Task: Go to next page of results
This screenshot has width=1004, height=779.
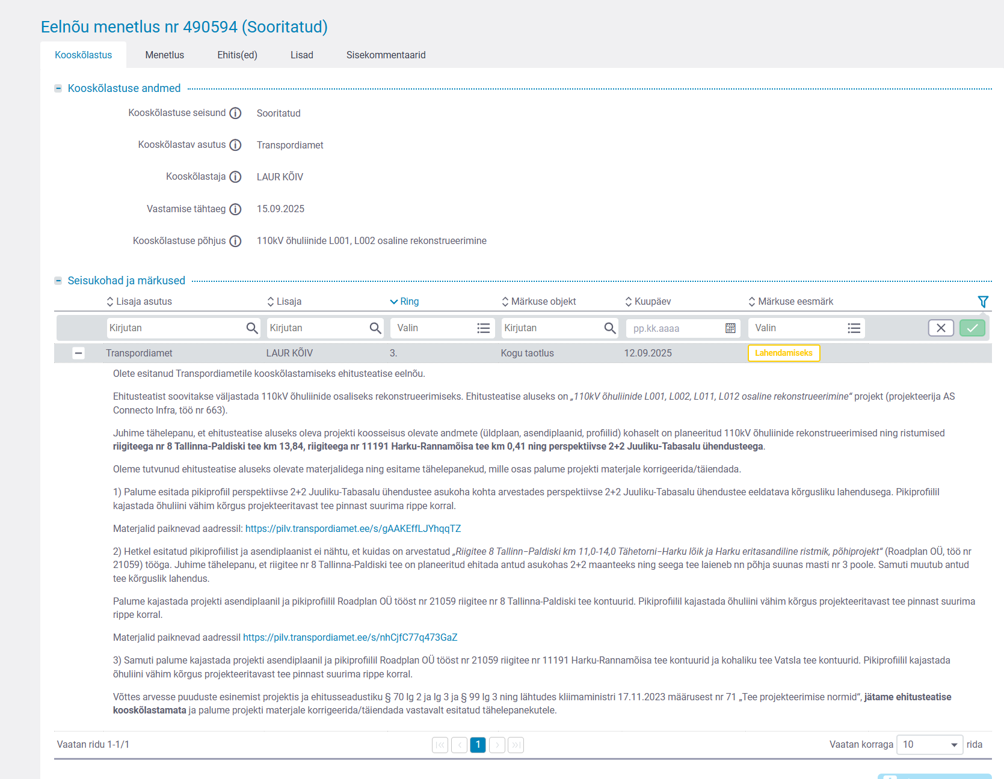Action: [497, 745]
